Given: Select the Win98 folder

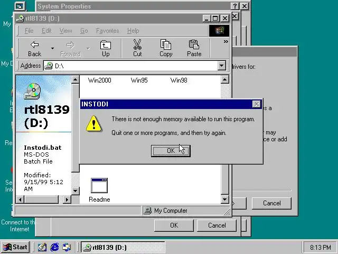Looking at the screenshot, I should [179, 80].
